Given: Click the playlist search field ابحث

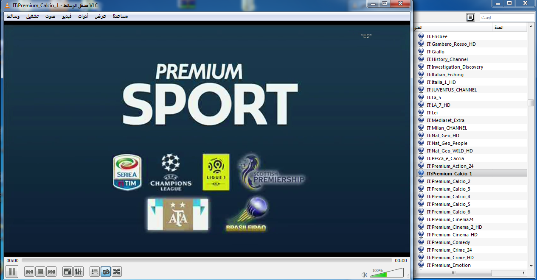Looking at the screenshot, I should (507, 17).
